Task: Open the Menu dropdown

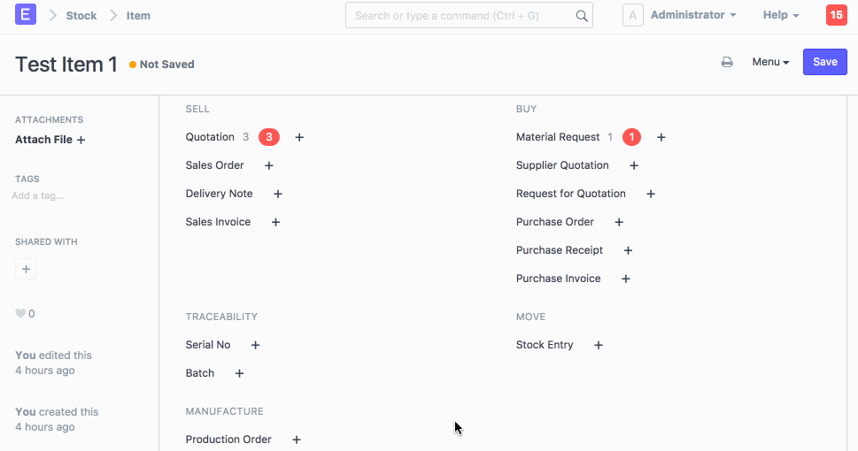Action: tap(770, 62)
